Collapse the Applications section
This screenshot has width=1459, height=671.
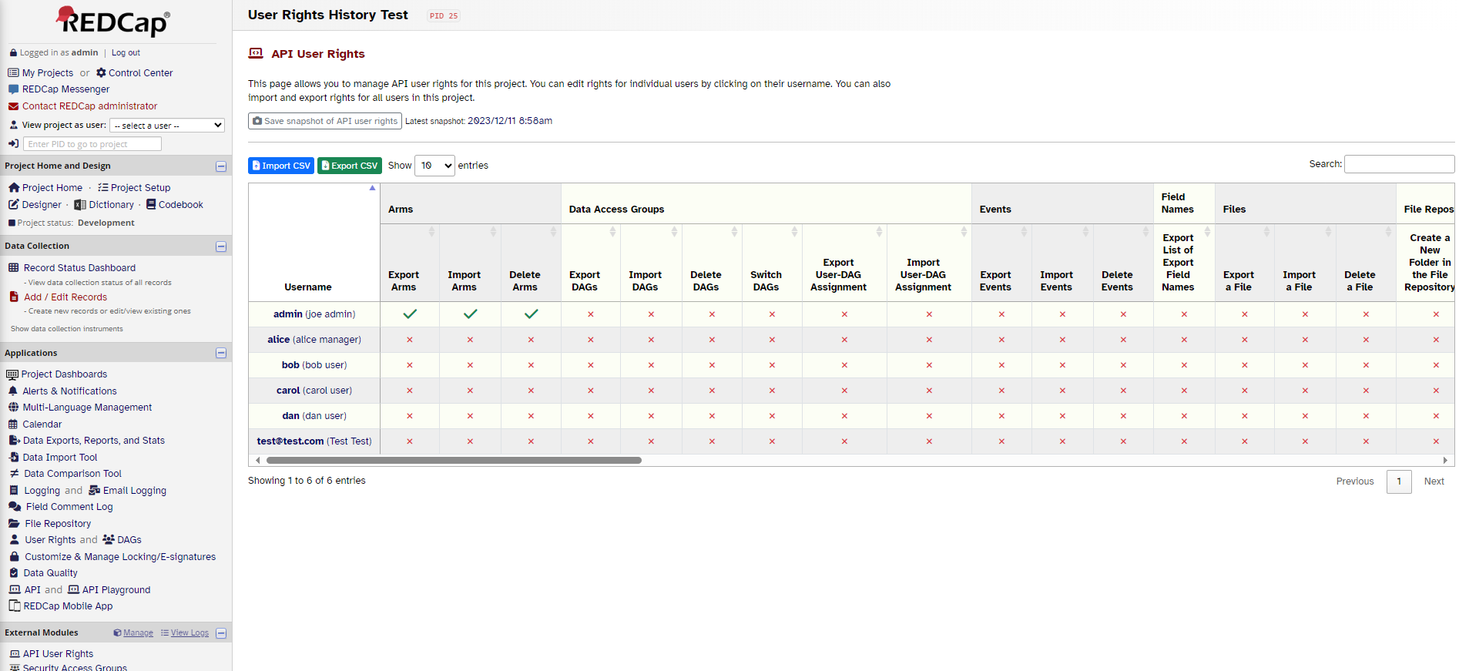221,353
